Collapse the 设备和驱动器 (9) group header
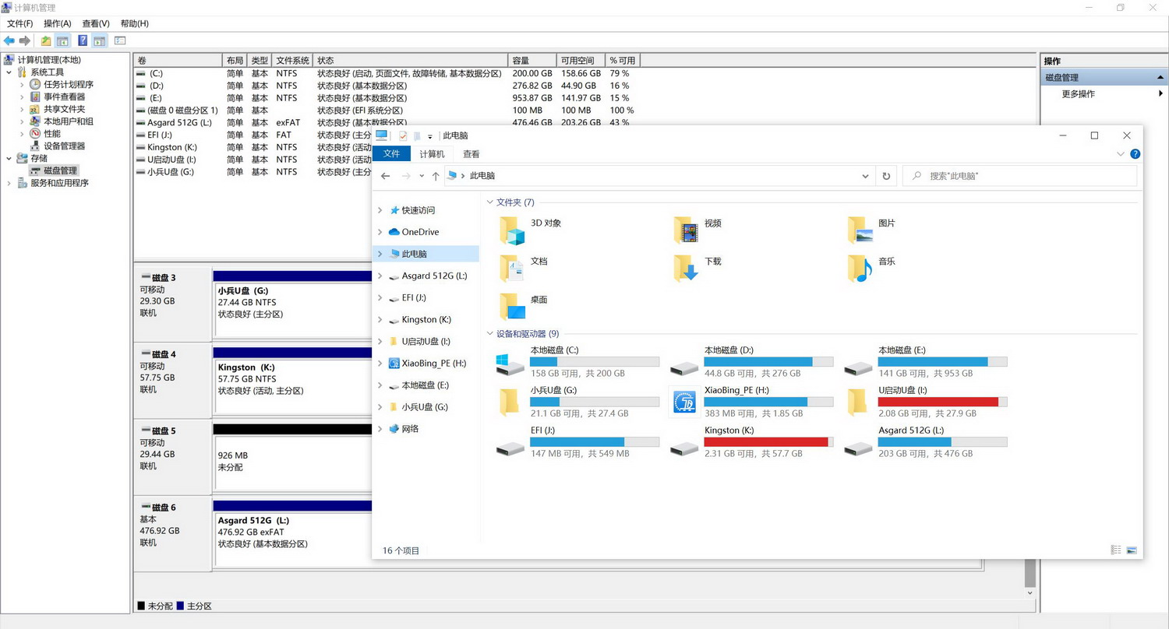1169x629 pixels. coord(489,334)
